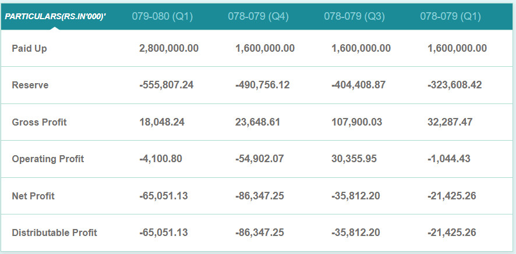Select the Operating Profit value 30,355.95
Viewport: 516px width, 254px height.
[x=354, y=159]
